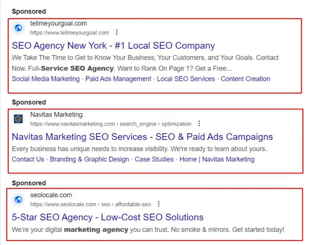The image size is (310, 245).
Task: Click the Navitas Marketing favicon logo
Action: click(18, 119)
